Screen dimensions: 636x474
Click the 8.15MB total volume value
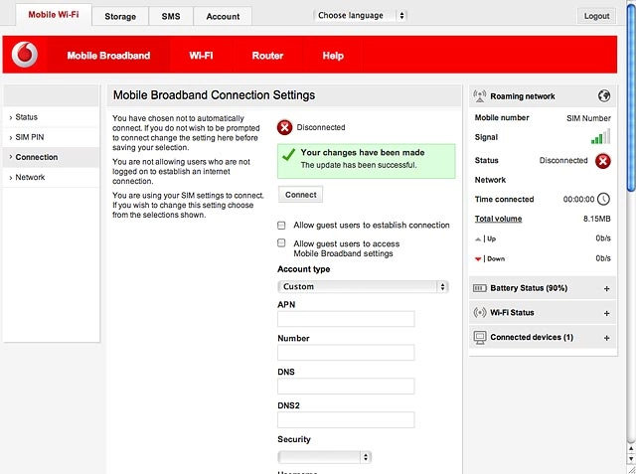(x=596, y=219)
